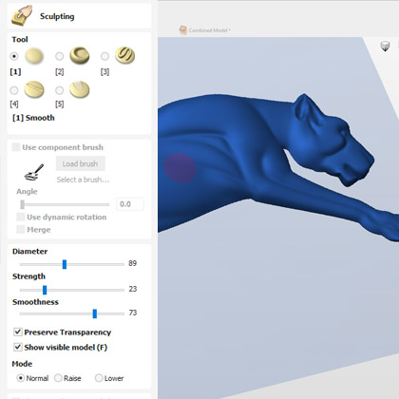Image resolution: width=399 pixels, height=399 pixels.
Task: Select the Erase tool icon labeled [5]
Action: [80, 89]
